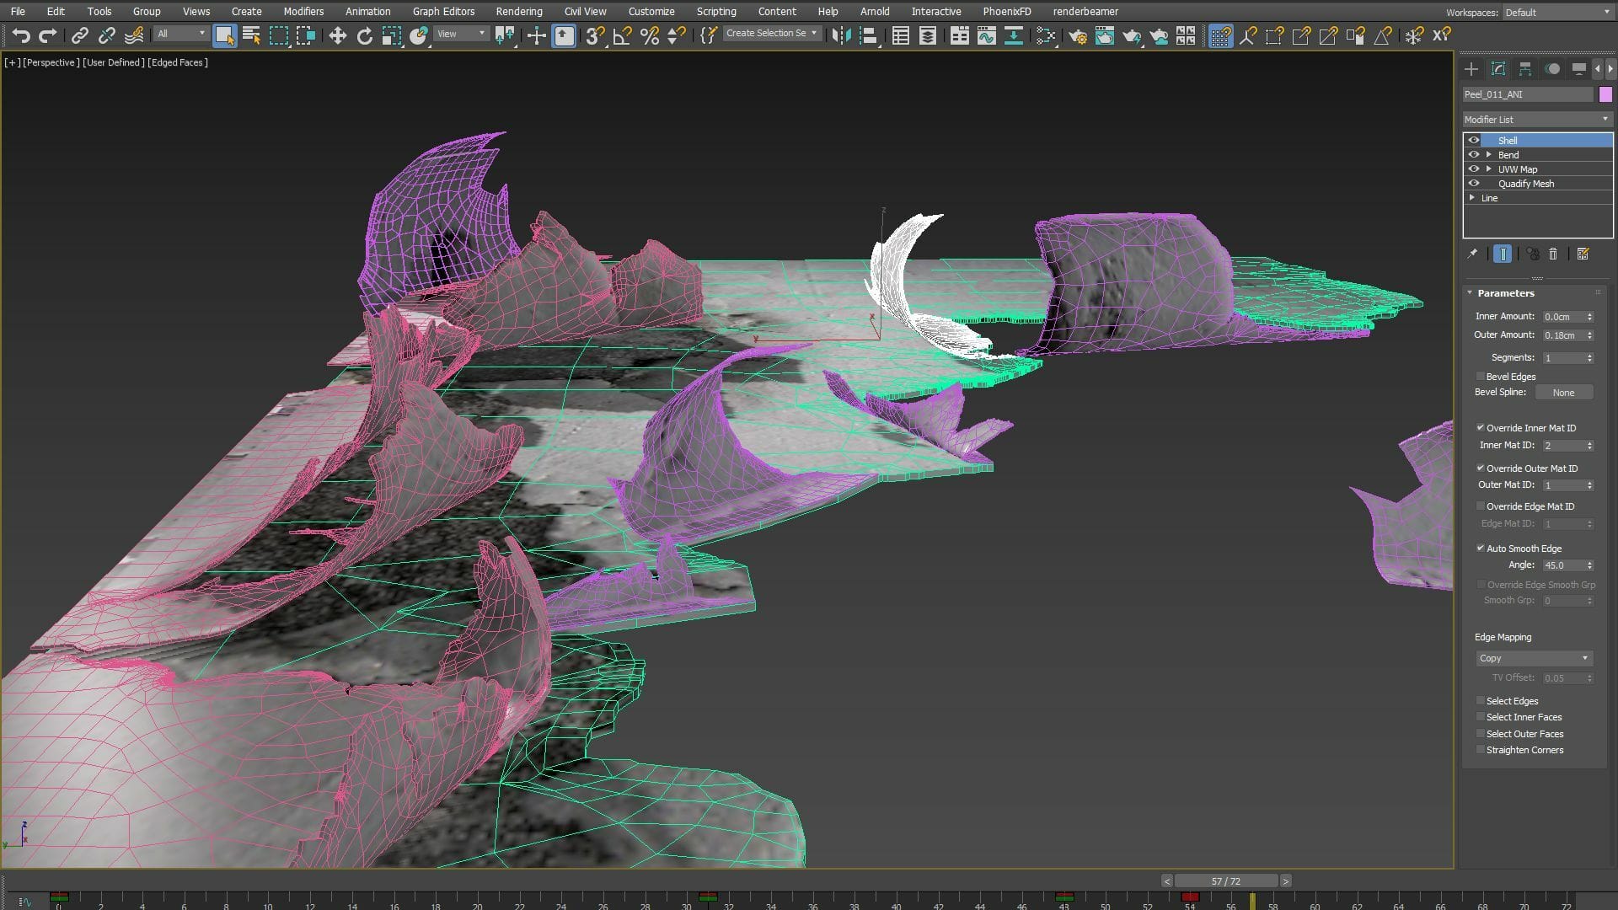The width and height of the screenshot is (1618, 910).
Task: Enable Select Edges checkbox
Action: [x=1481, y=701]
